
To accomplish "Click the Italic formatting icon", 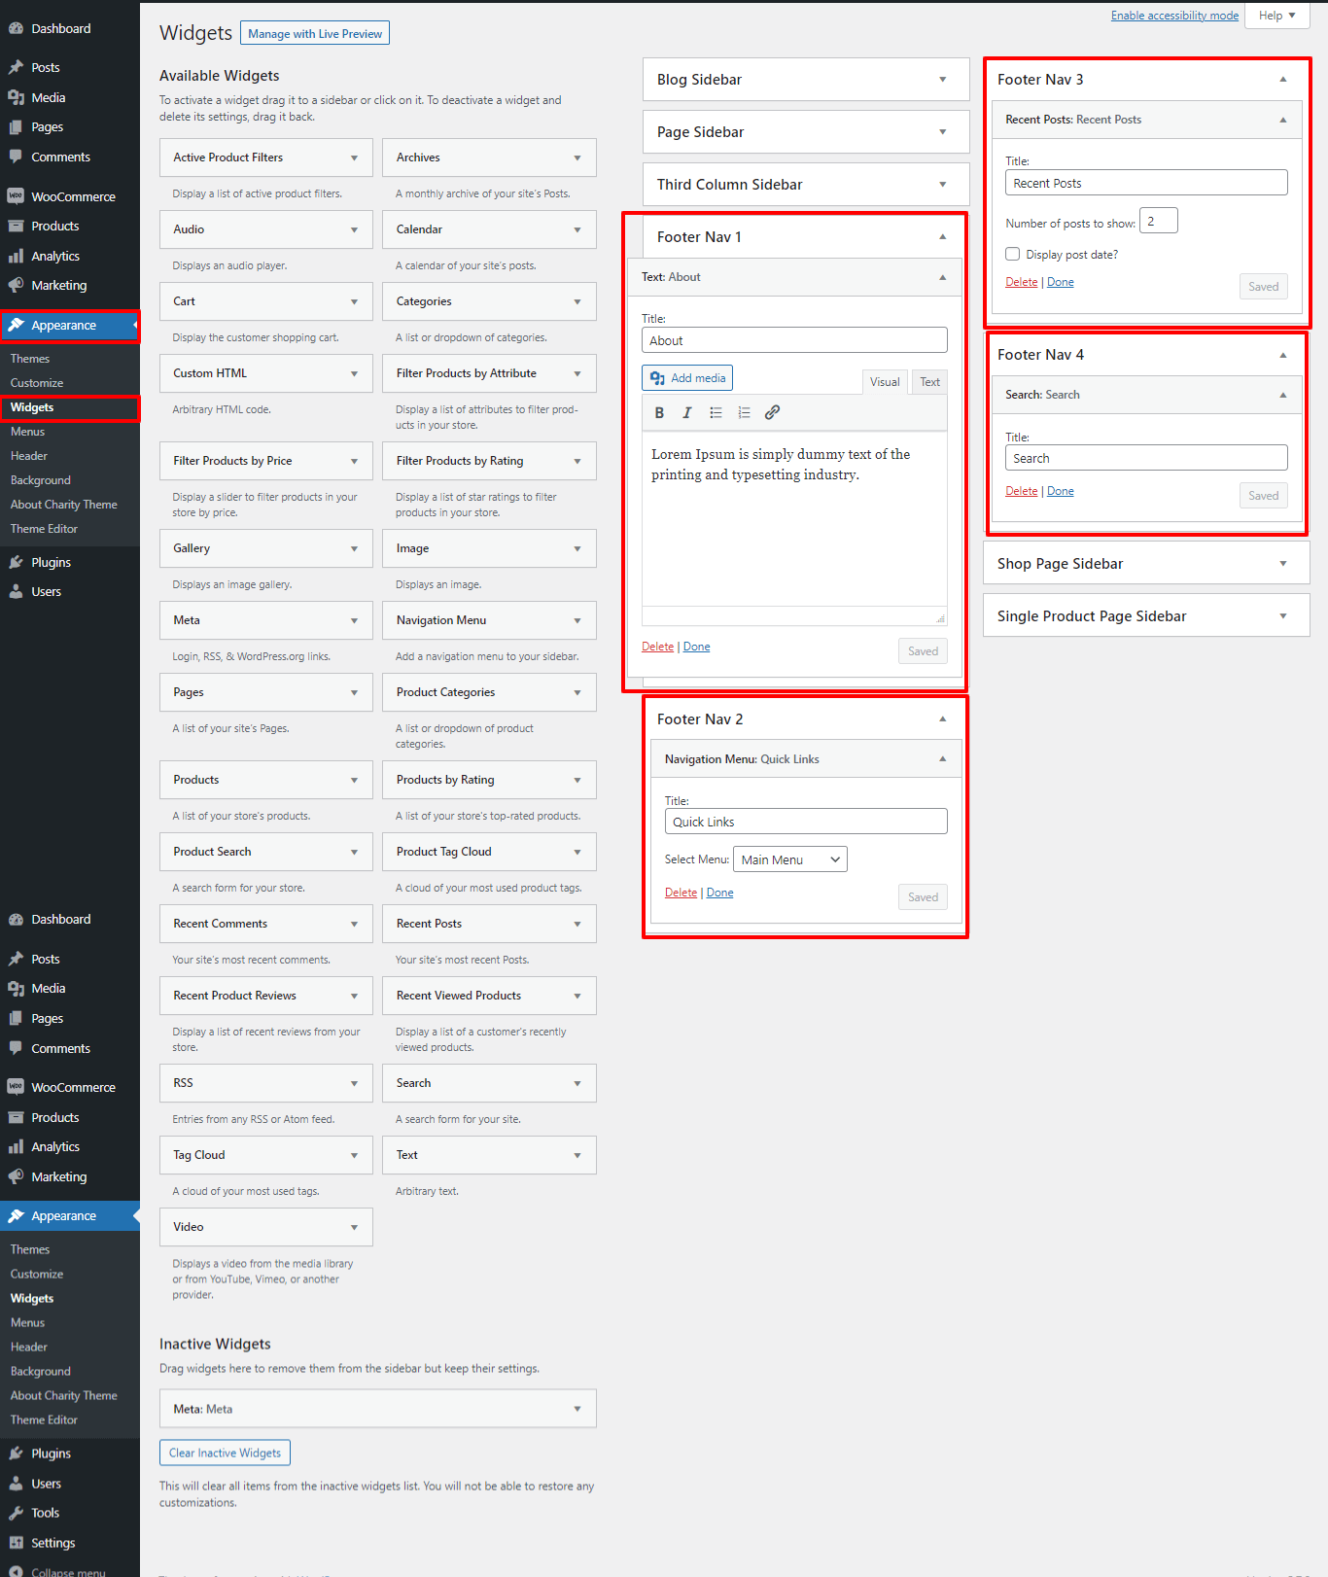I will pyautogui.click(x=687, y=413).
